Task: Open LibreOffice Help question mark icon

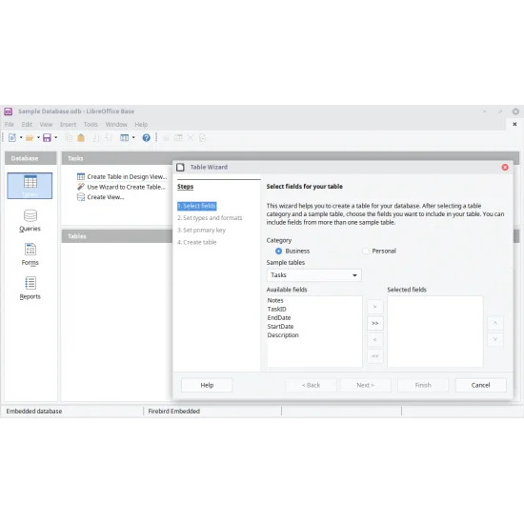Action: point(146,138)
